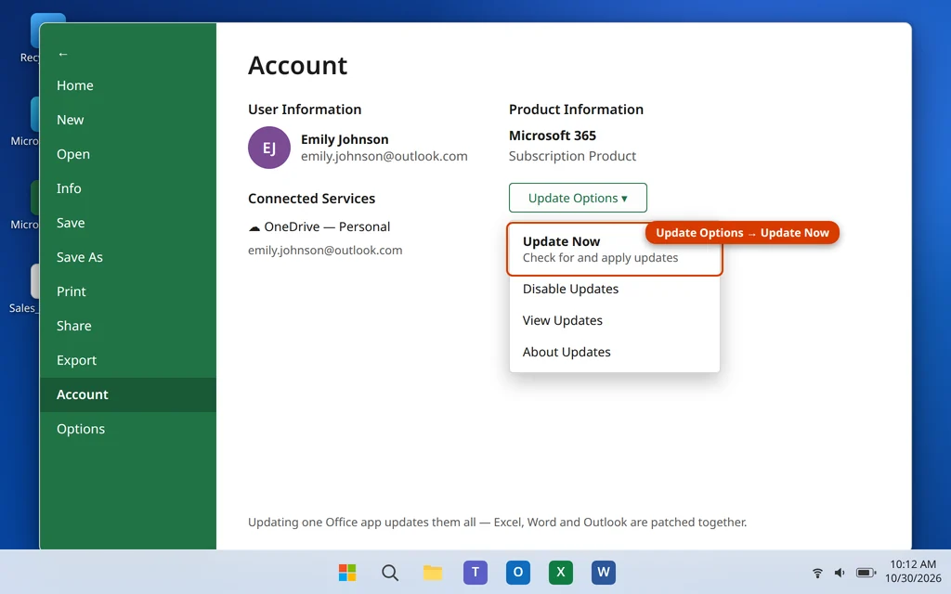This screenshot has height=594, width=951.
Task: Select the Account sidebar entry
Action: [128, 394]
